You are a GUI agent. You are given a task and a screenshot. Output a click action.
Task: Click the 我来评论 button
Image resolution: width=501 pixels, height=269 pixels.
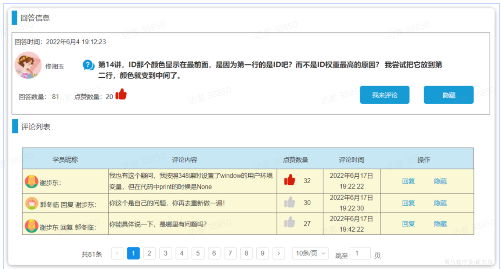click(x=385, y=95)
